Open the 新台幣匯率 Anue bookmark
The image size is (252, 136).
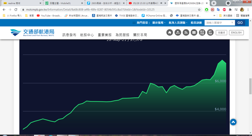(77, 16)
